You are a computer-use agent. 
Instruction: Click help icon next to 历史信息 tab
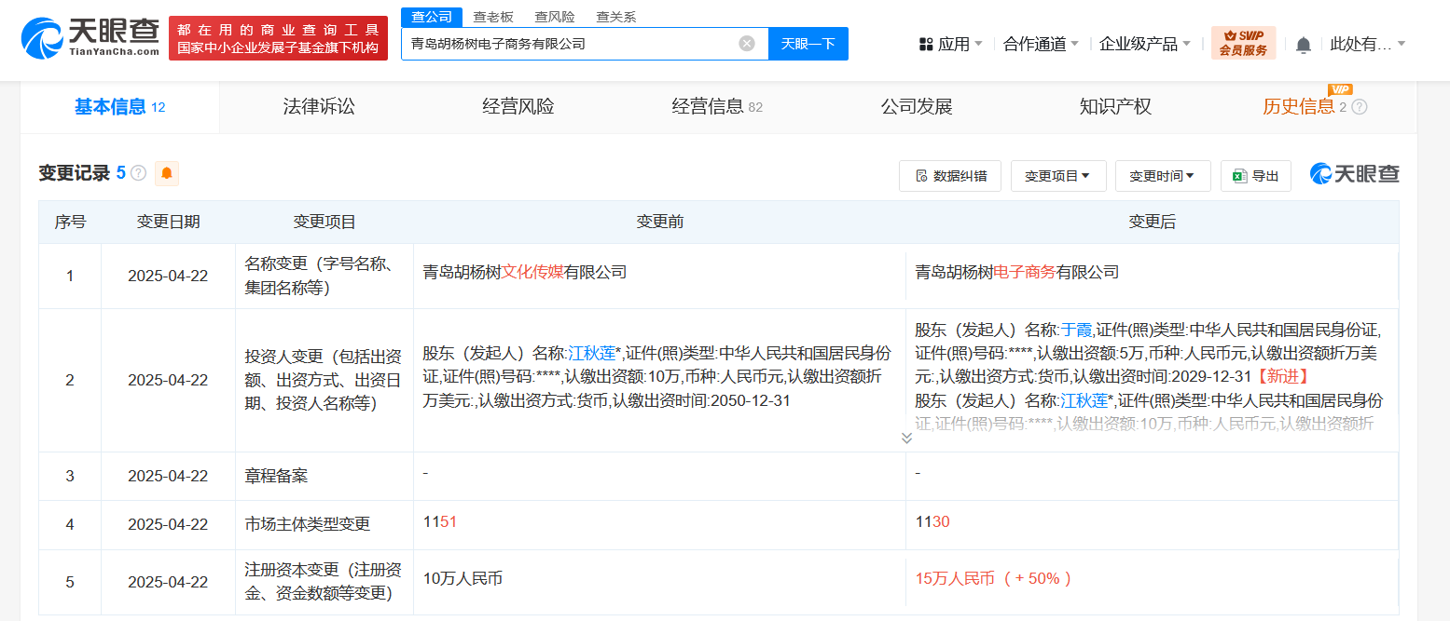(1360, 107)
